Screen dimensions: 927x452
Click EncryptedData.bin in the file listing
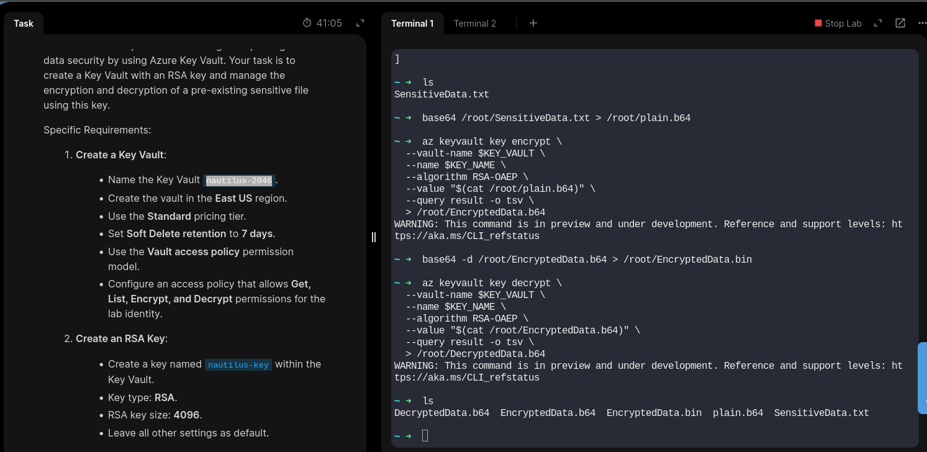654,413
